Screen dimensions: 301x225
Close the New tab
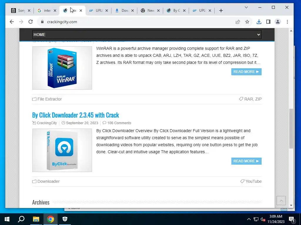pos(158,11)
